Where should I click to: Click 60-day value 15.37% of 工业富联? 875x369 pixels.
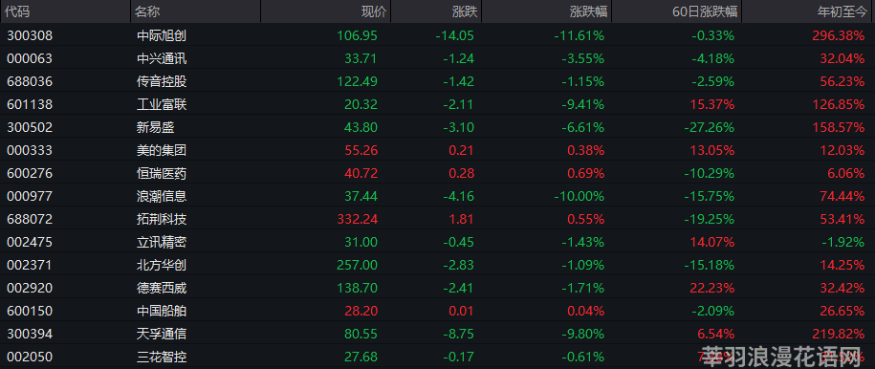coord(712,104)
